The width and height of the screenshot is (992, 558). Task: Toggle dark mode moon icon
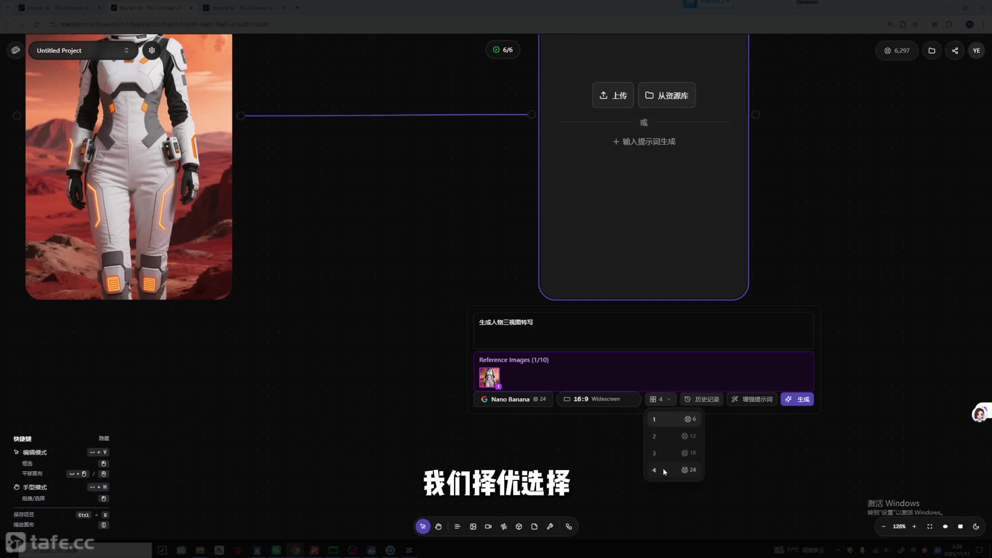point(976,526)
